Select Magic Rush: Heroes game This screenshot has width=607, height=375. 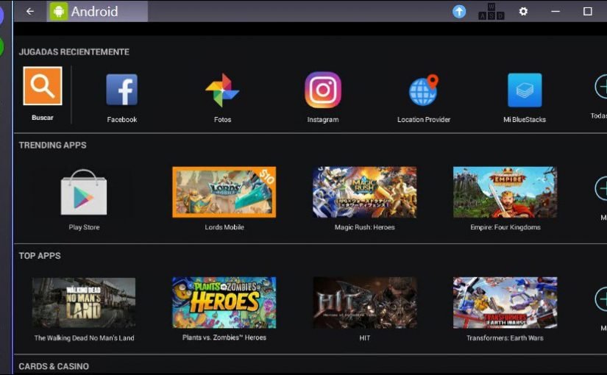(364, 192)
